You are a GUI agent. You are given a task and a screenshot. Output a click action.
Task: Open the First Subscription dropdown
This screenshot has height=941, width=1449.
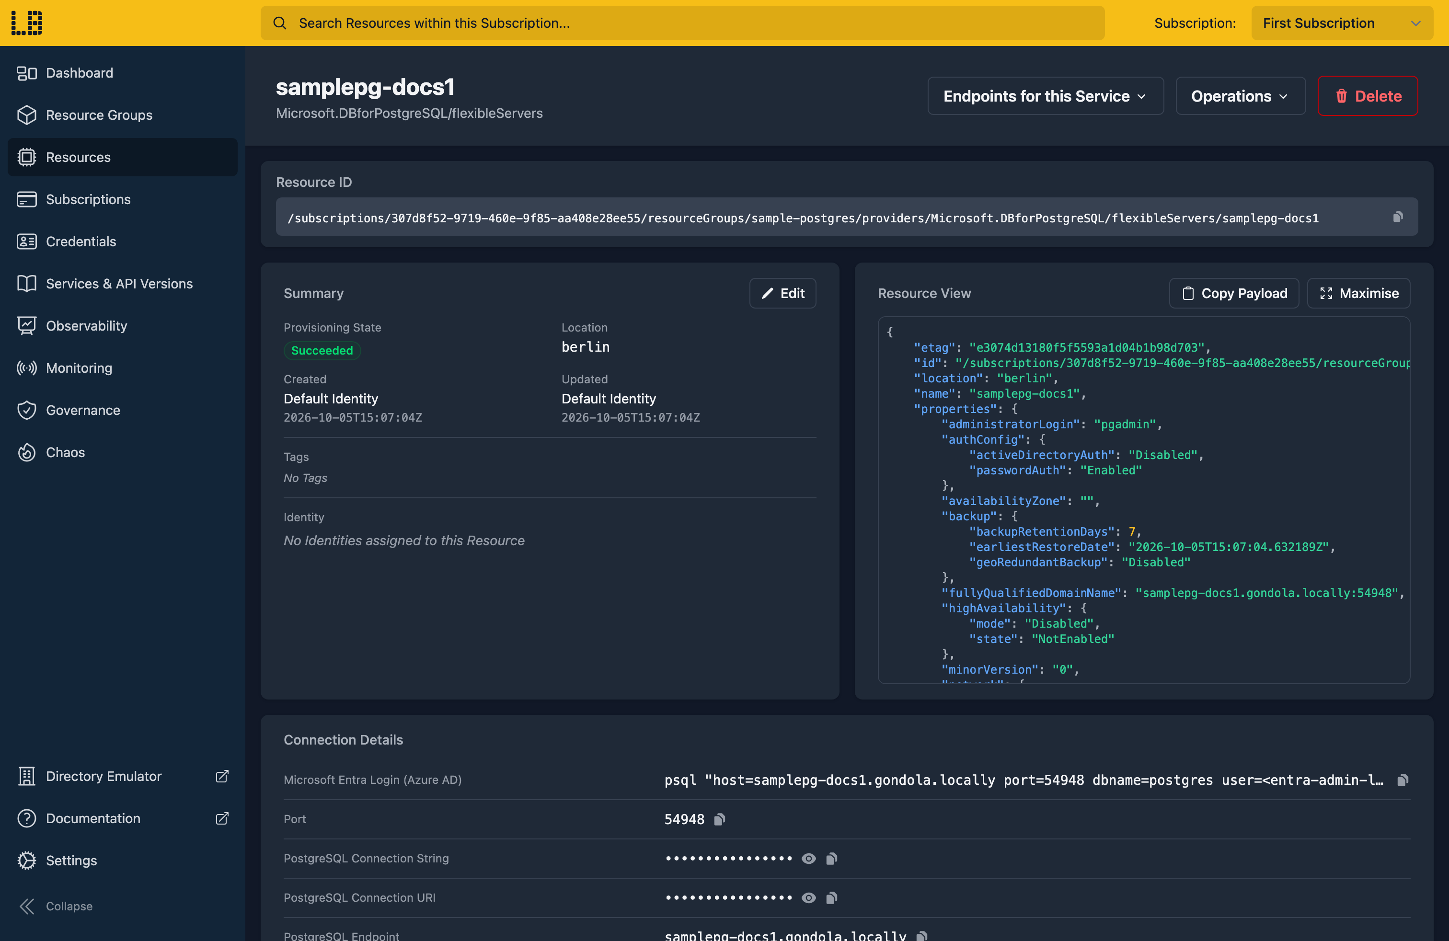(x=1342, y=23)
